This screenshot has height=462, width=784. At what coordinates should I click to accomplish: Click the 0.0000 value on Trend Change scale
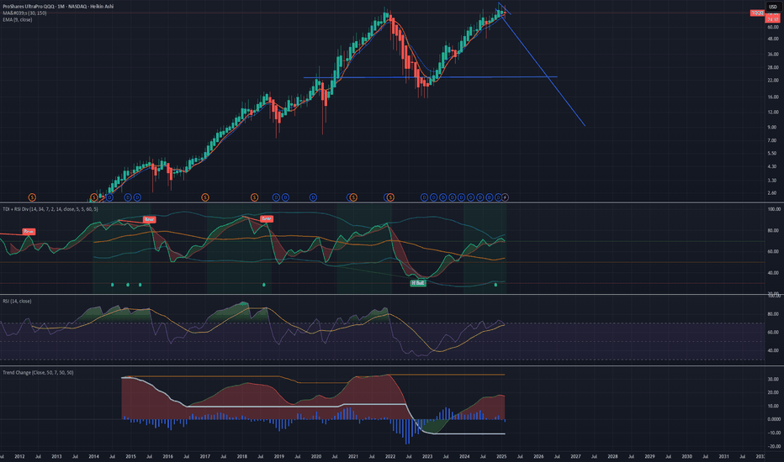pos(773,419)
